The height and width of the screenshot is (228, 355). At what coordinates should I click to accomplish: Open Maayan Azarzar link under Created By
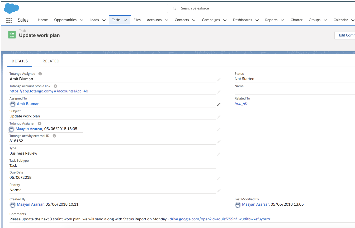click(30, 205)
